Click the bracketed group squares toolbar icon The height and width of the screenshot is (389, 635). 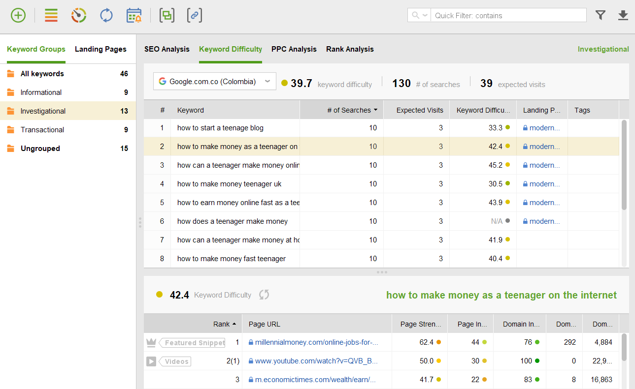[x=167, y=15]
